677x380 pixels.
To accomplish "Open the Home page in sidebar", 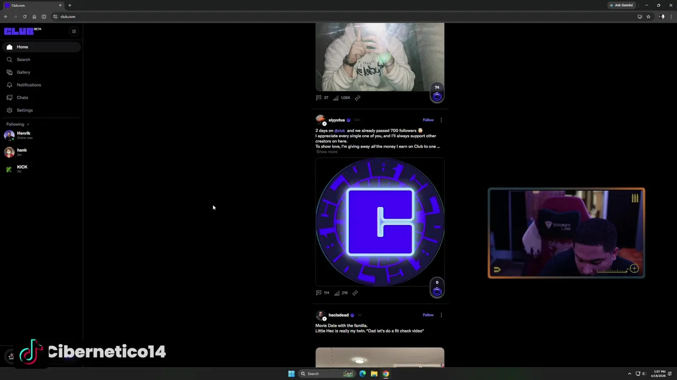I will click(41, 47).
